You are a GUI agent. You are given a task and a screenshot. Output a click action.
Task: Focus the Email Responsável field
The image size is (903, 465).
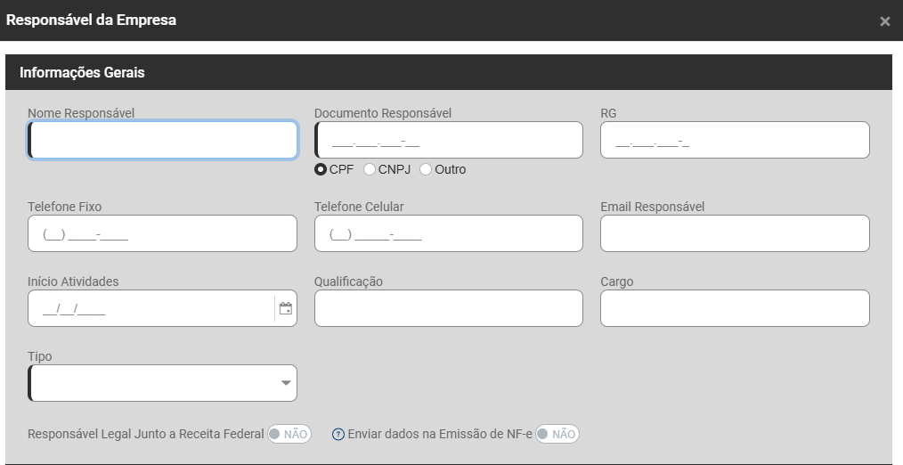click(x=735, y=233)
